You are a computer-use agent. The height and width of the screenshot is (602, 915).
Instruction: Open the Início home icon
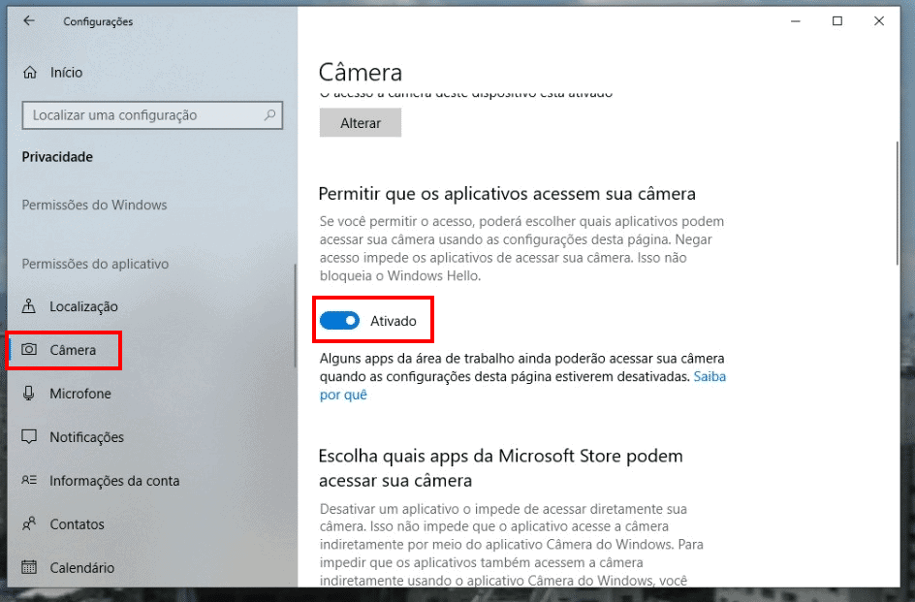(x=30, y=73)
